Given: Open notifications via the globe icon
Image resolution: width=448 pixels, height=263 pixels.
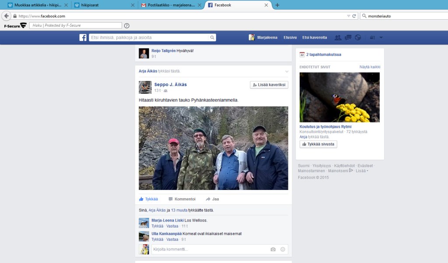Looking at the screenshot, I should (x=358, y=37).
